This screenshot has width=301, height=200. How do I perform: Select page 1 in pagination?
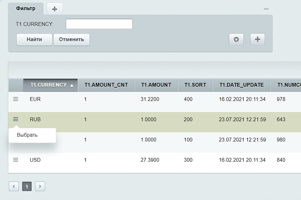click(x=27, y=186)
